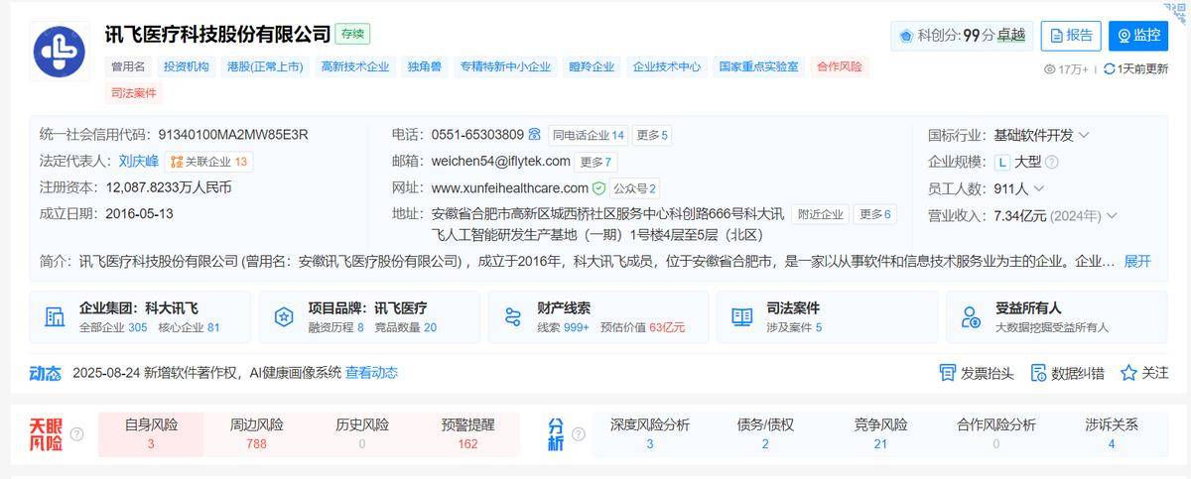Select the 自身风险 tab

151,434
